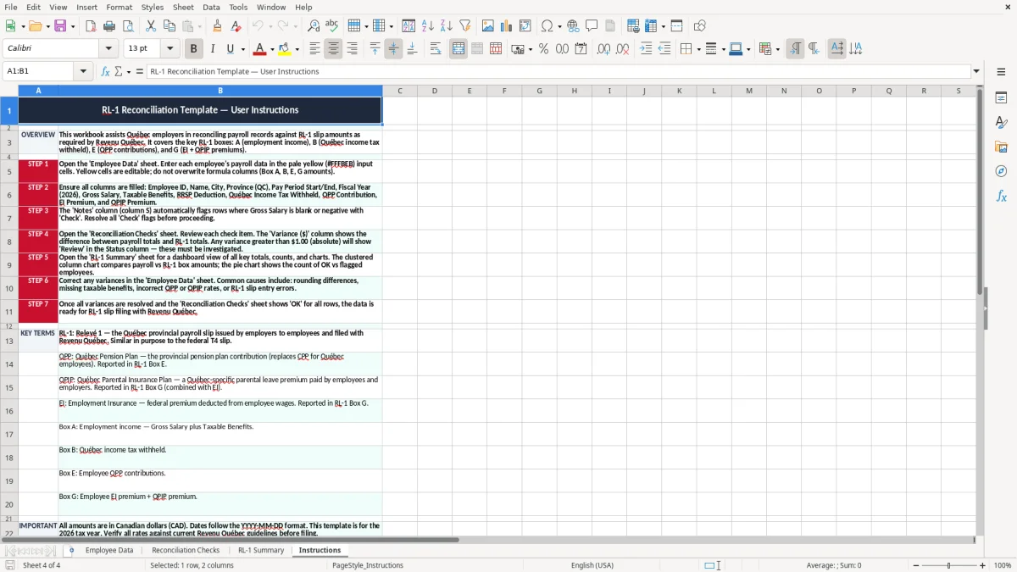The image size is (1017, 572).
Task: Toggle Bold formatting
Action: pyautogui.click(x=193, y=49)
